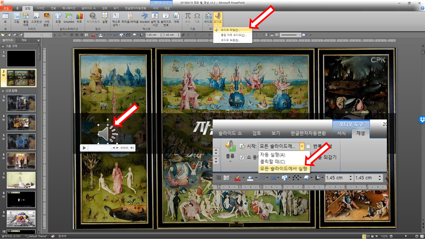Screen dimensions: 425x239
Task: Switch to the 애니메이션 animations tab
Action: coord(69,8)
